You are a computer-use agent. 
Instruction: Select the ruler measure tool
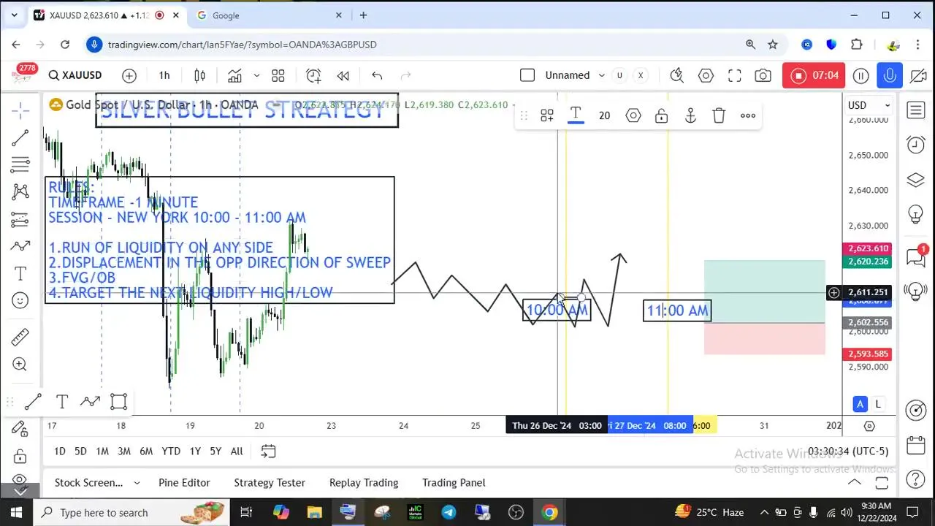coord(20,337)
